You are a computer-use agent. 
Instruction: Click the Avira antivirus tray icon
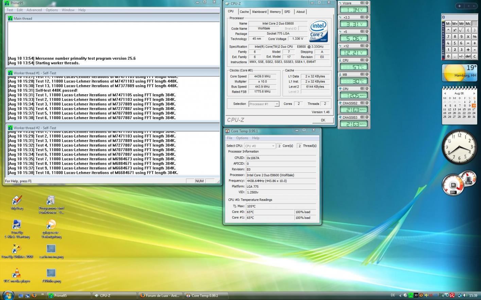(x=452, y=295)
